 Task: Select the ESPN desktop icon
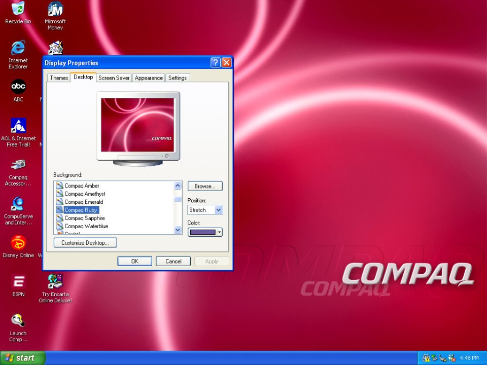point(18,282)
